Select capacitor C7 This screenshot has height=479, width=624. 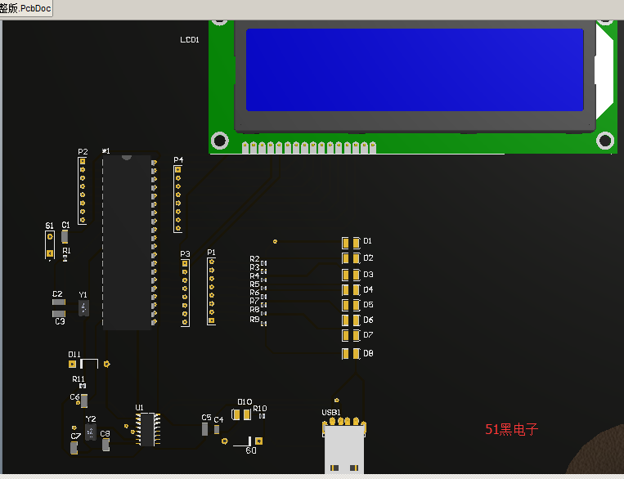click(x=74, y=448)
